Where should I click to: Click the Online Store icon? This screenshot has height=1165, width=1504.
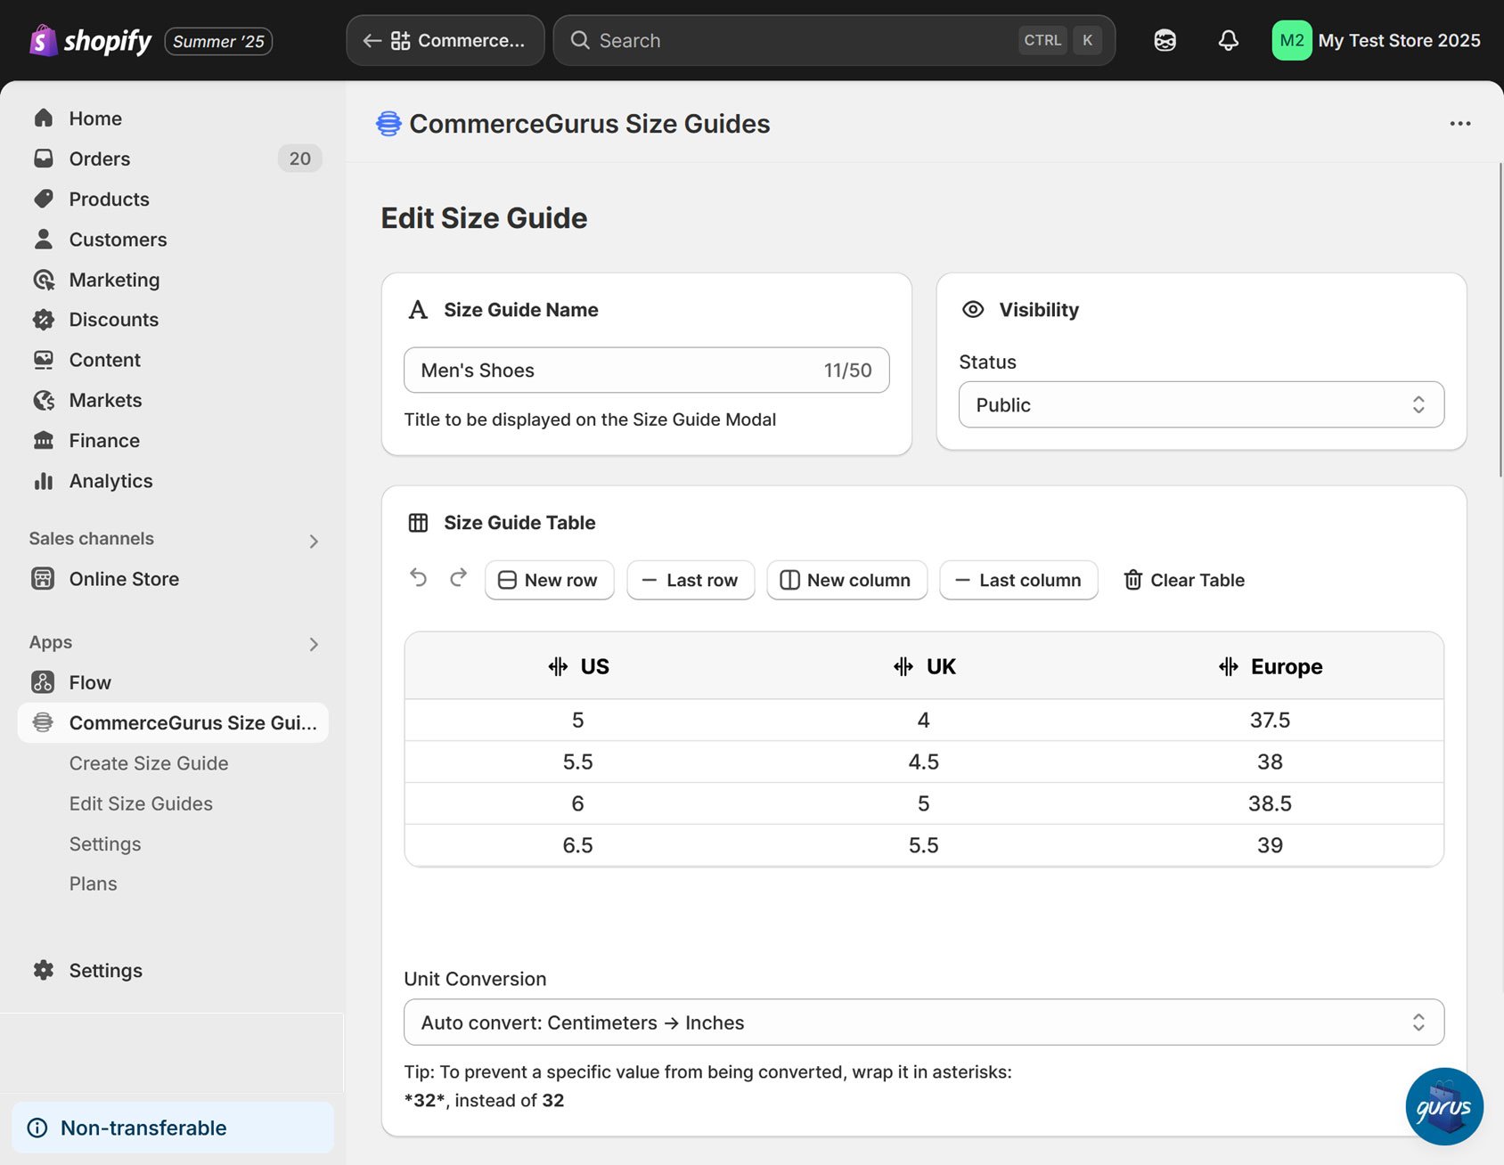(43, 579)
